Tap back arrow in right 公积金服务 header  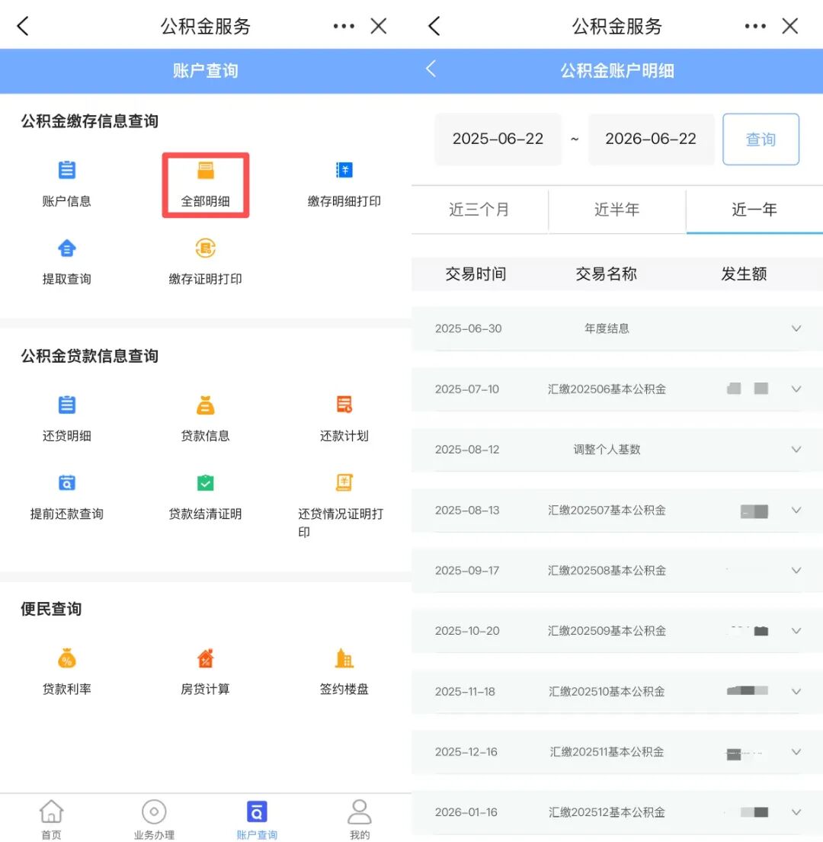click(x=434, y=26)
